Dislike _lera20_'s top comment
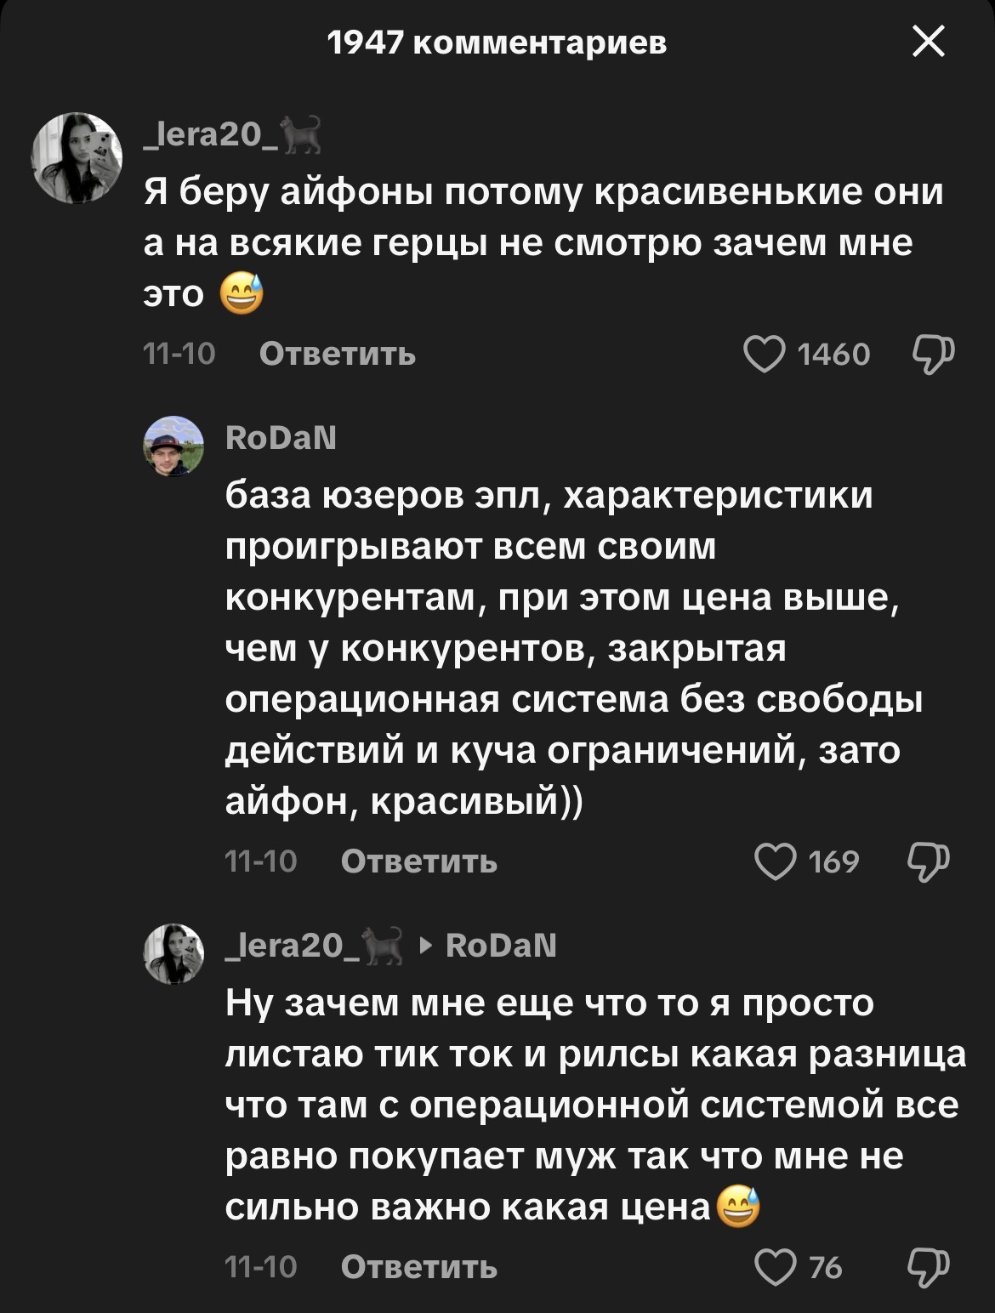995x1313 pixels. tap(933, 355)
